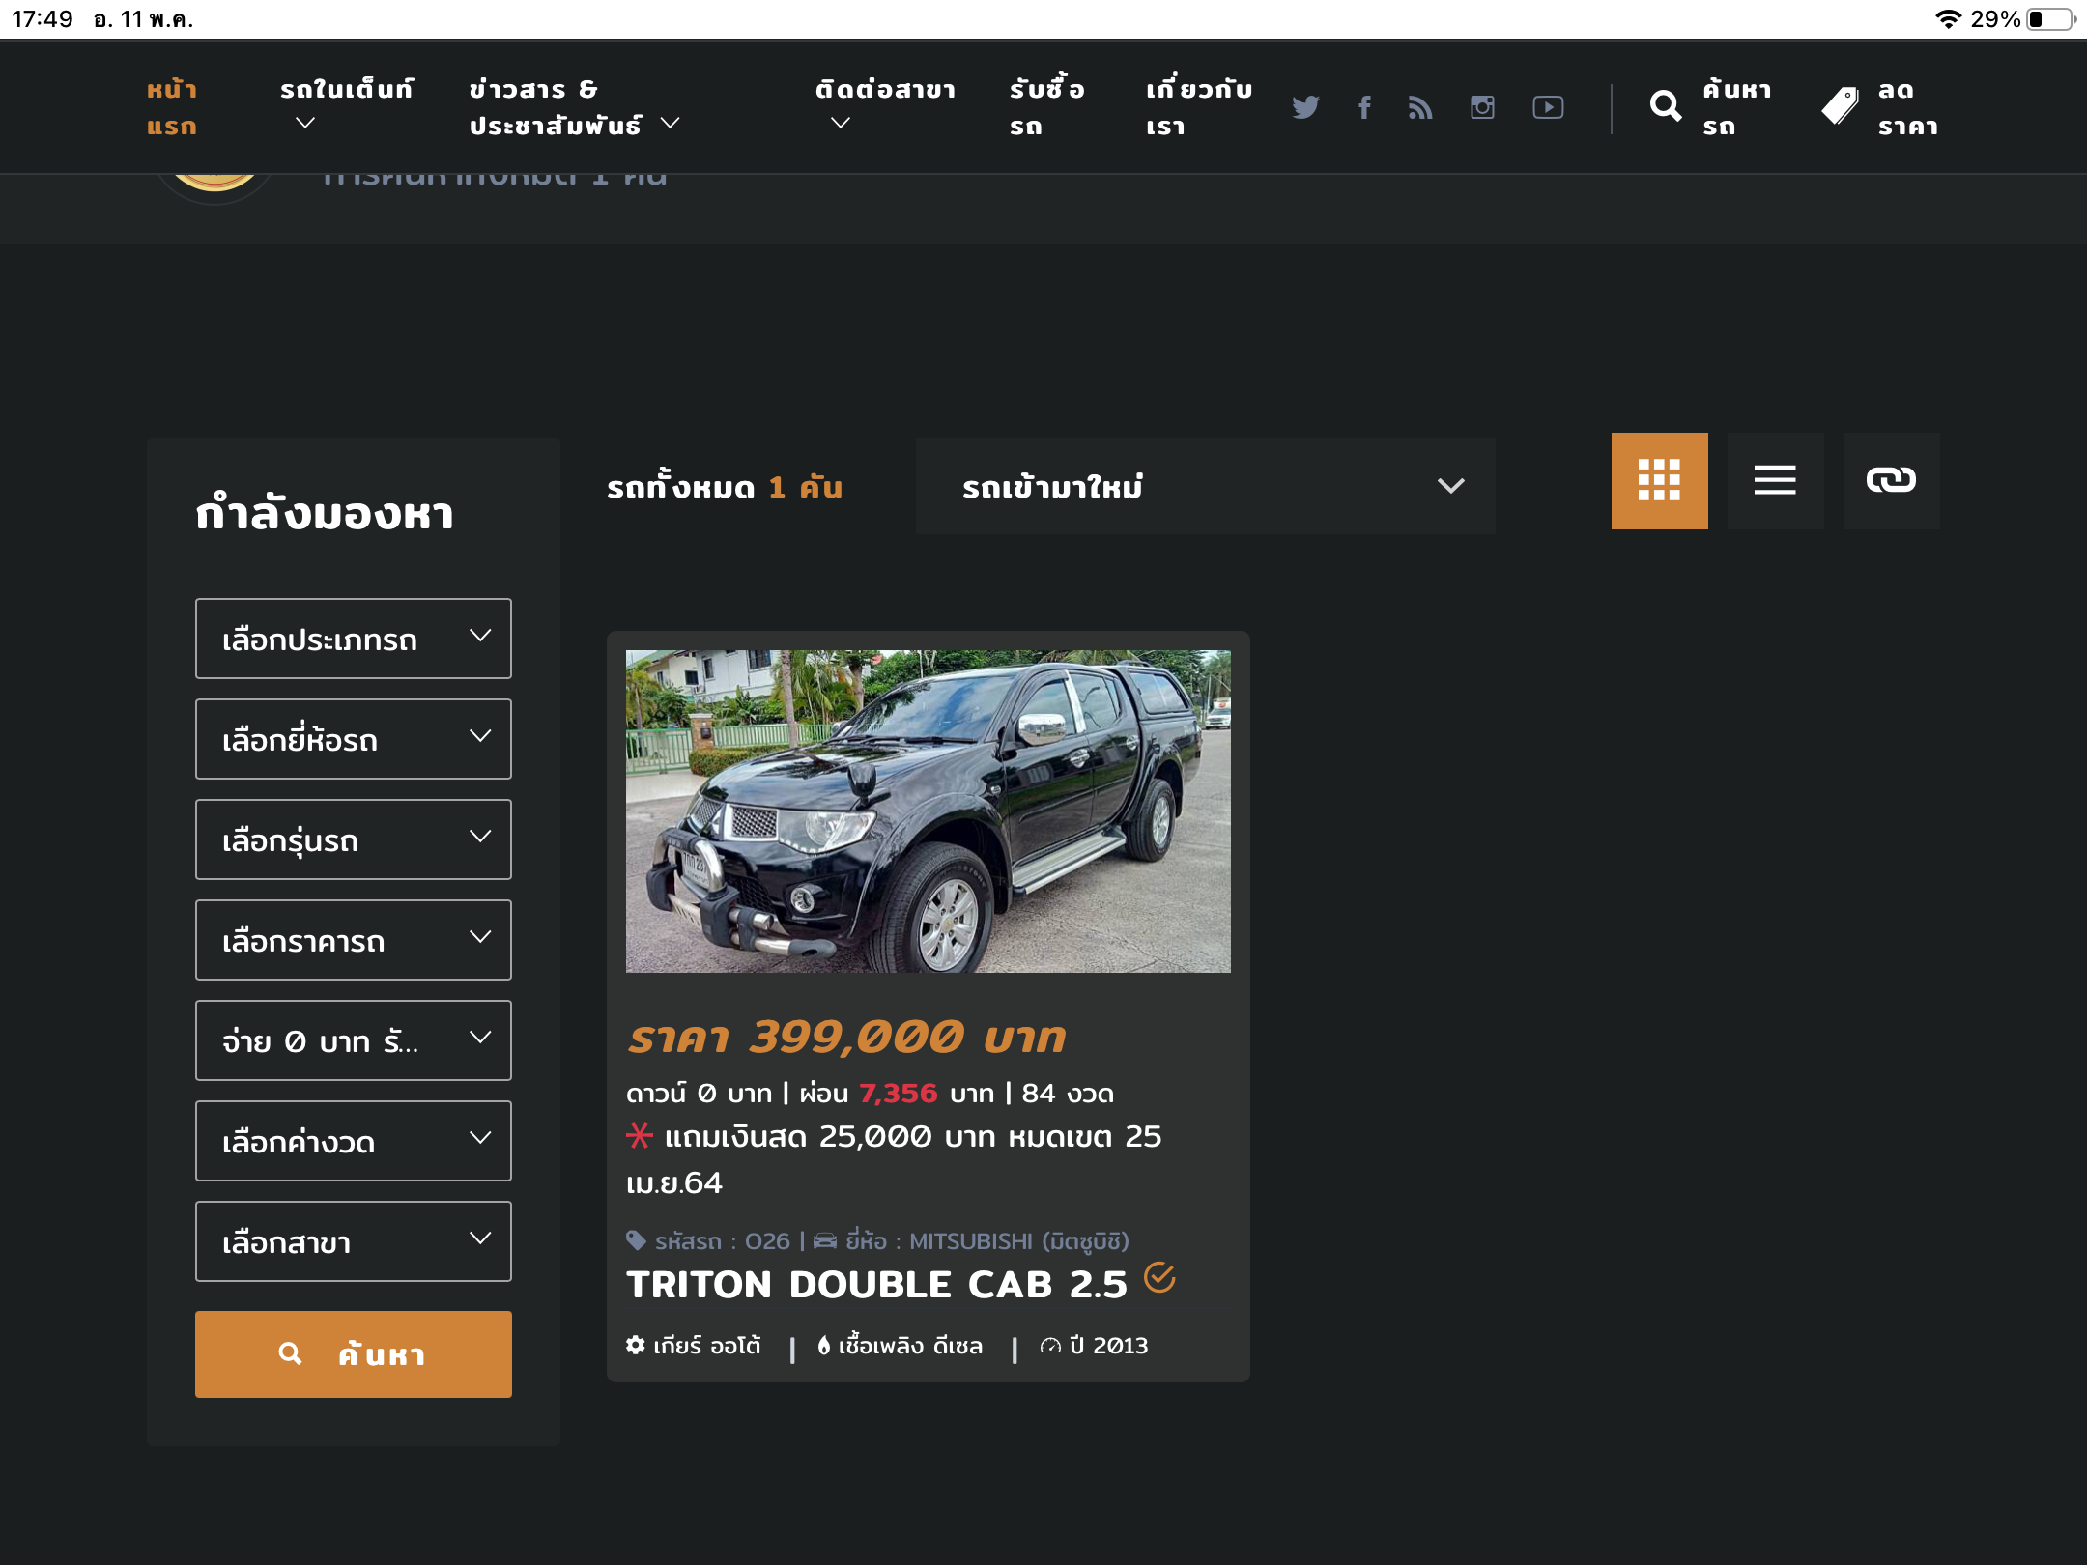The height and width of the screenshot is (1565, 2087).
Task: Open the Instagram icon link
Action: tap(1482, 107)
